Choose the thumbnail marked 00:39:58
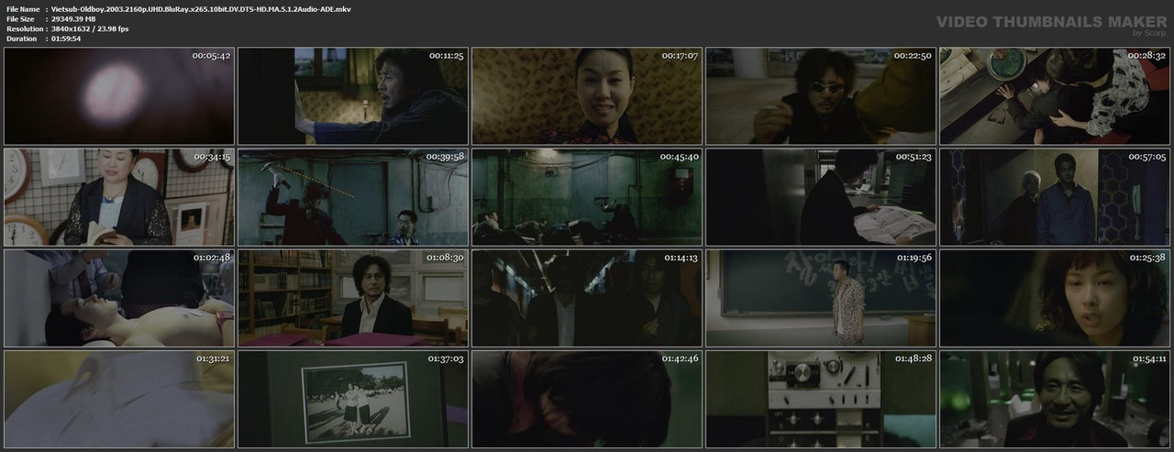Viewport: 1174px width, 452px height. [353, 196]
